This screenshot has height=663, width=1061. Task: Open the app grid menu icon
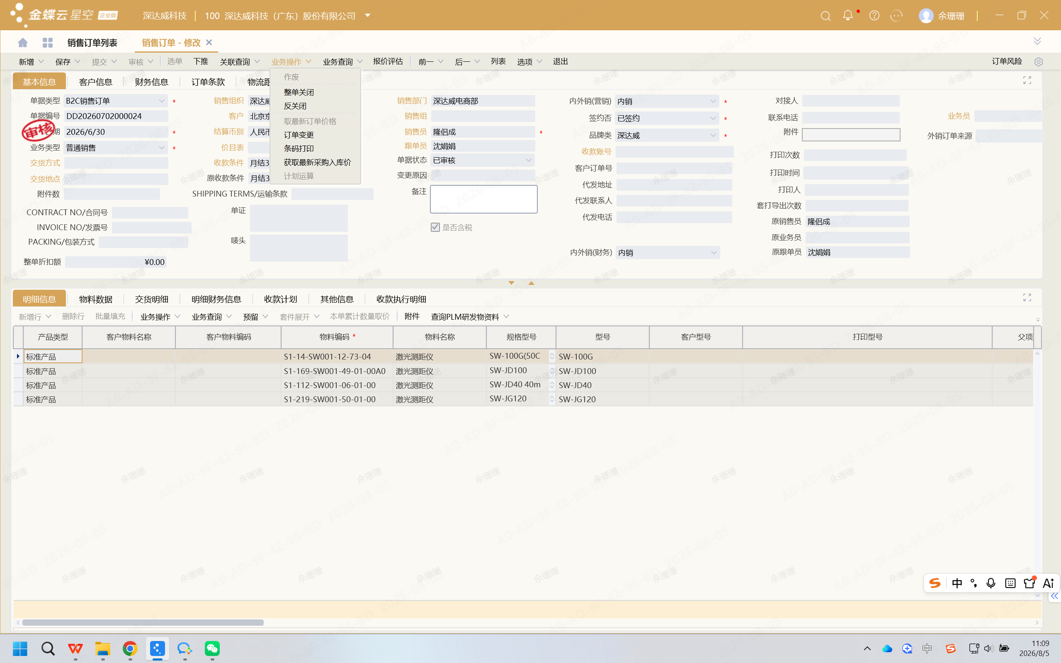click(x=47, y=43)
